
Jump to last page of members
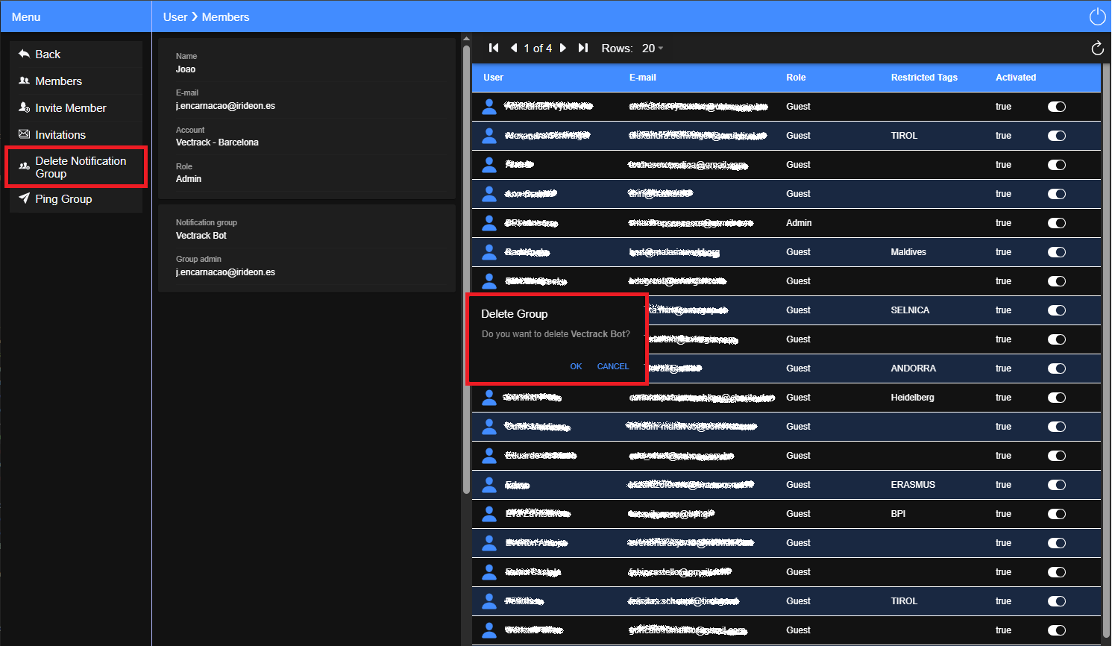pyautogui.click(x=583, y=48)
